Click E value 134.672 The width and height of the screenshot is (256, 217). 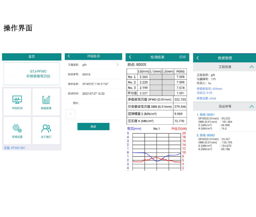click(226, 146)
